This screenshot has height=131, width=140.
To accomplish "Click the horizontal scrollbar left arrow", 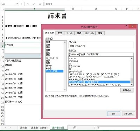I will click(x=99, y=128).
